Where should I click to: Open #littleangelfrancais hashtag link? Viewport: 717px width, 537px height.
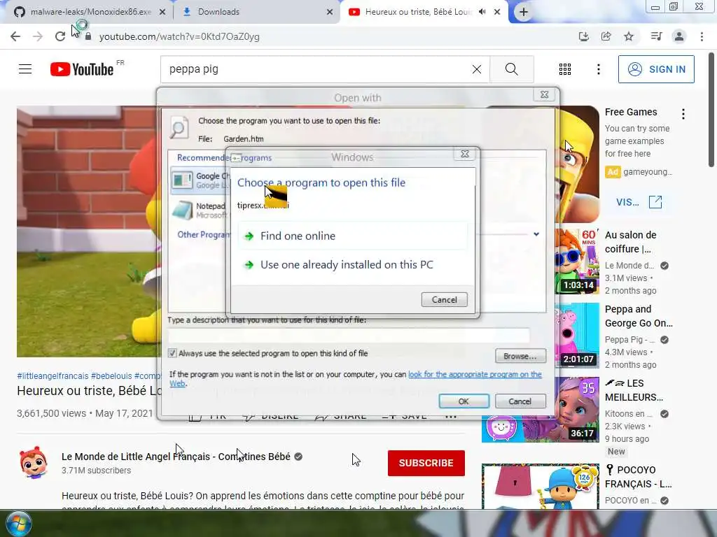coord(53,375)
